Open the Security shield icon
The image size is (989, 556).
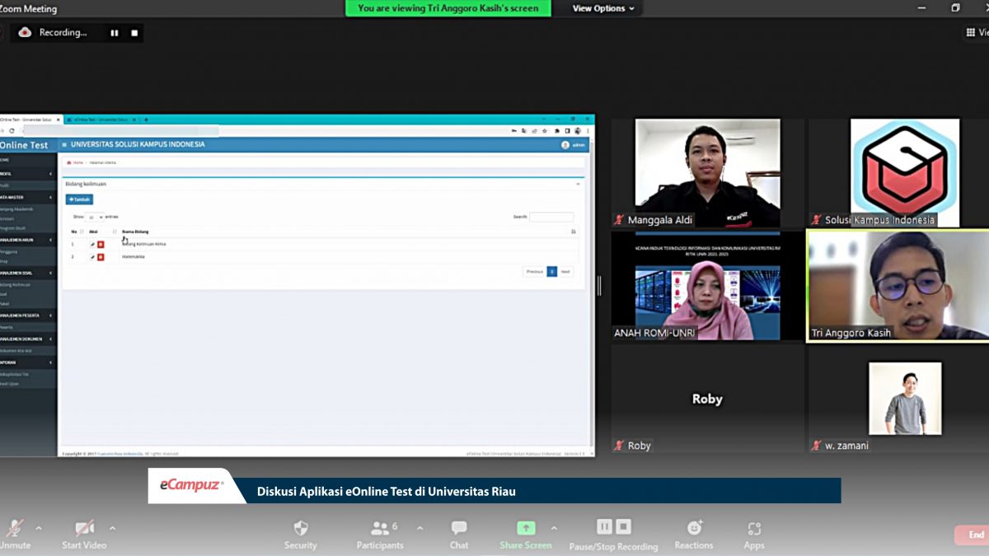tap(301, 528)
